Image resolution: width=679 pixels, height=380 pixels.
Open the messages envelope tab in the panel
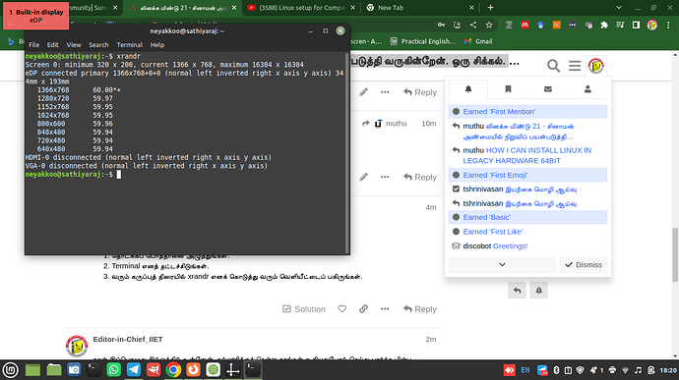pyautogui.click(x=548, y=89)
